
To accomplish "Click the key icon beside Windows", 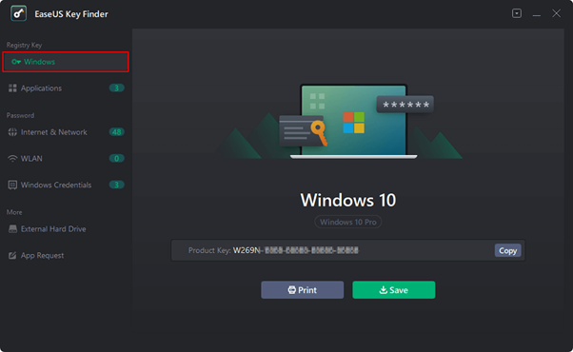I will 16,62.
